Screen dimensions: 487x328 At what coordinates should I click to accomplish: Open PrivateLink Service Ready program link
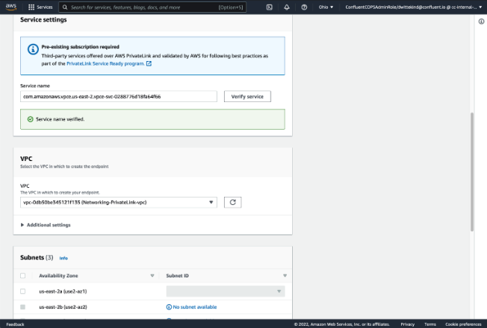(105, 63)
